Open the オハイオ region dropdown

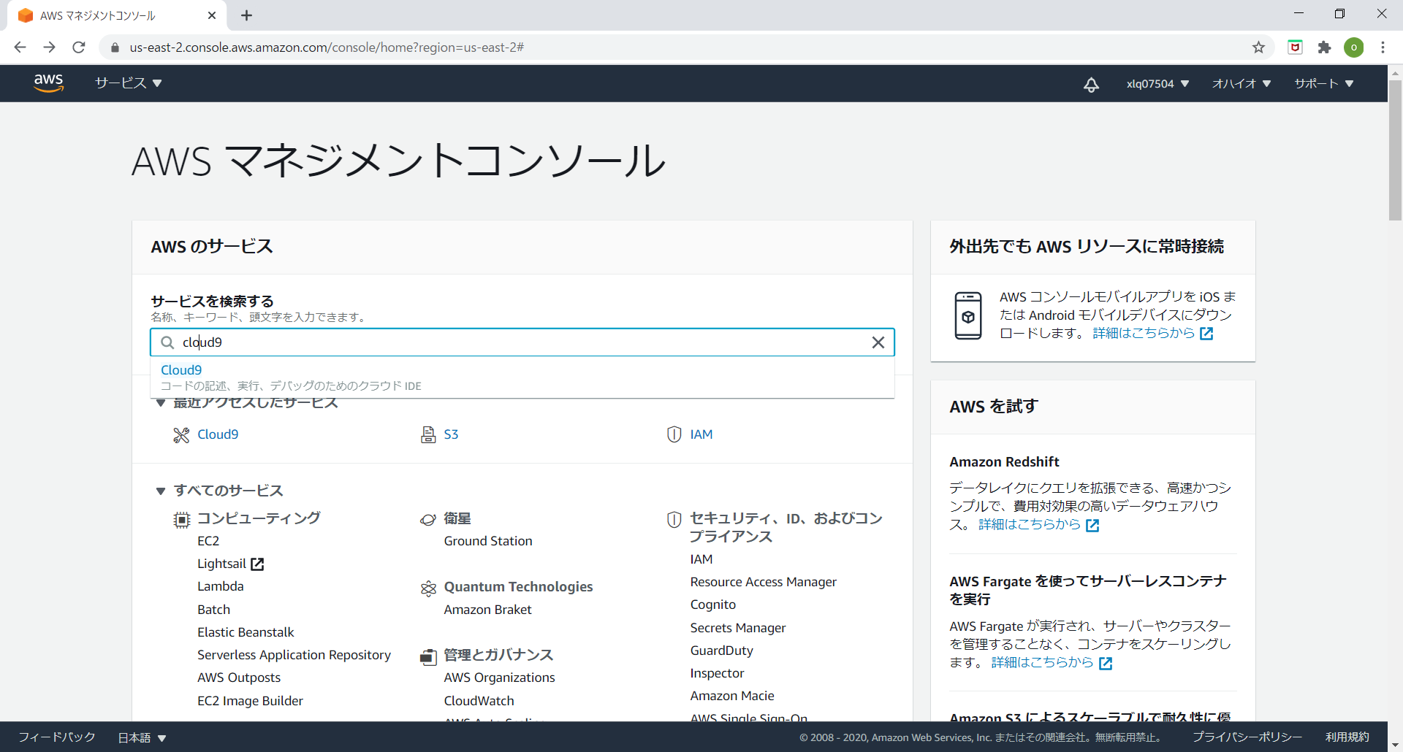(x=1242, y=84)
